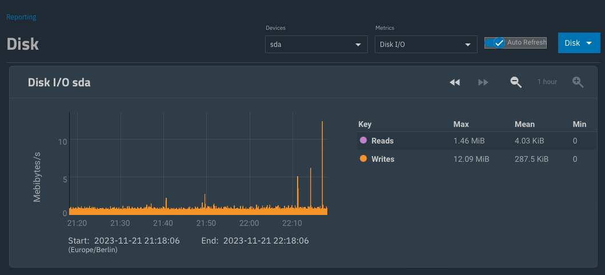Click the Reads mean value 4.03 KiB
Screen dimensions: 605x275
point(530,141)
